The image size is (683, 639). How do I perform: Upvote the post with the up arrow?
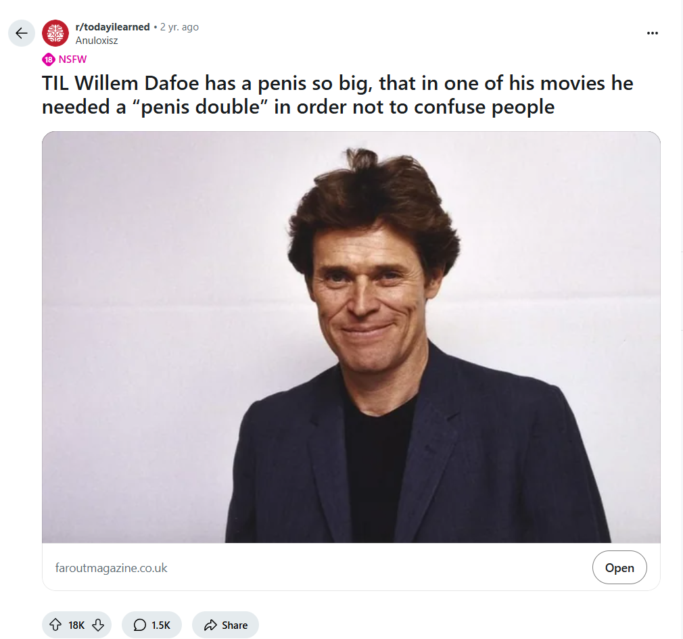55,625
